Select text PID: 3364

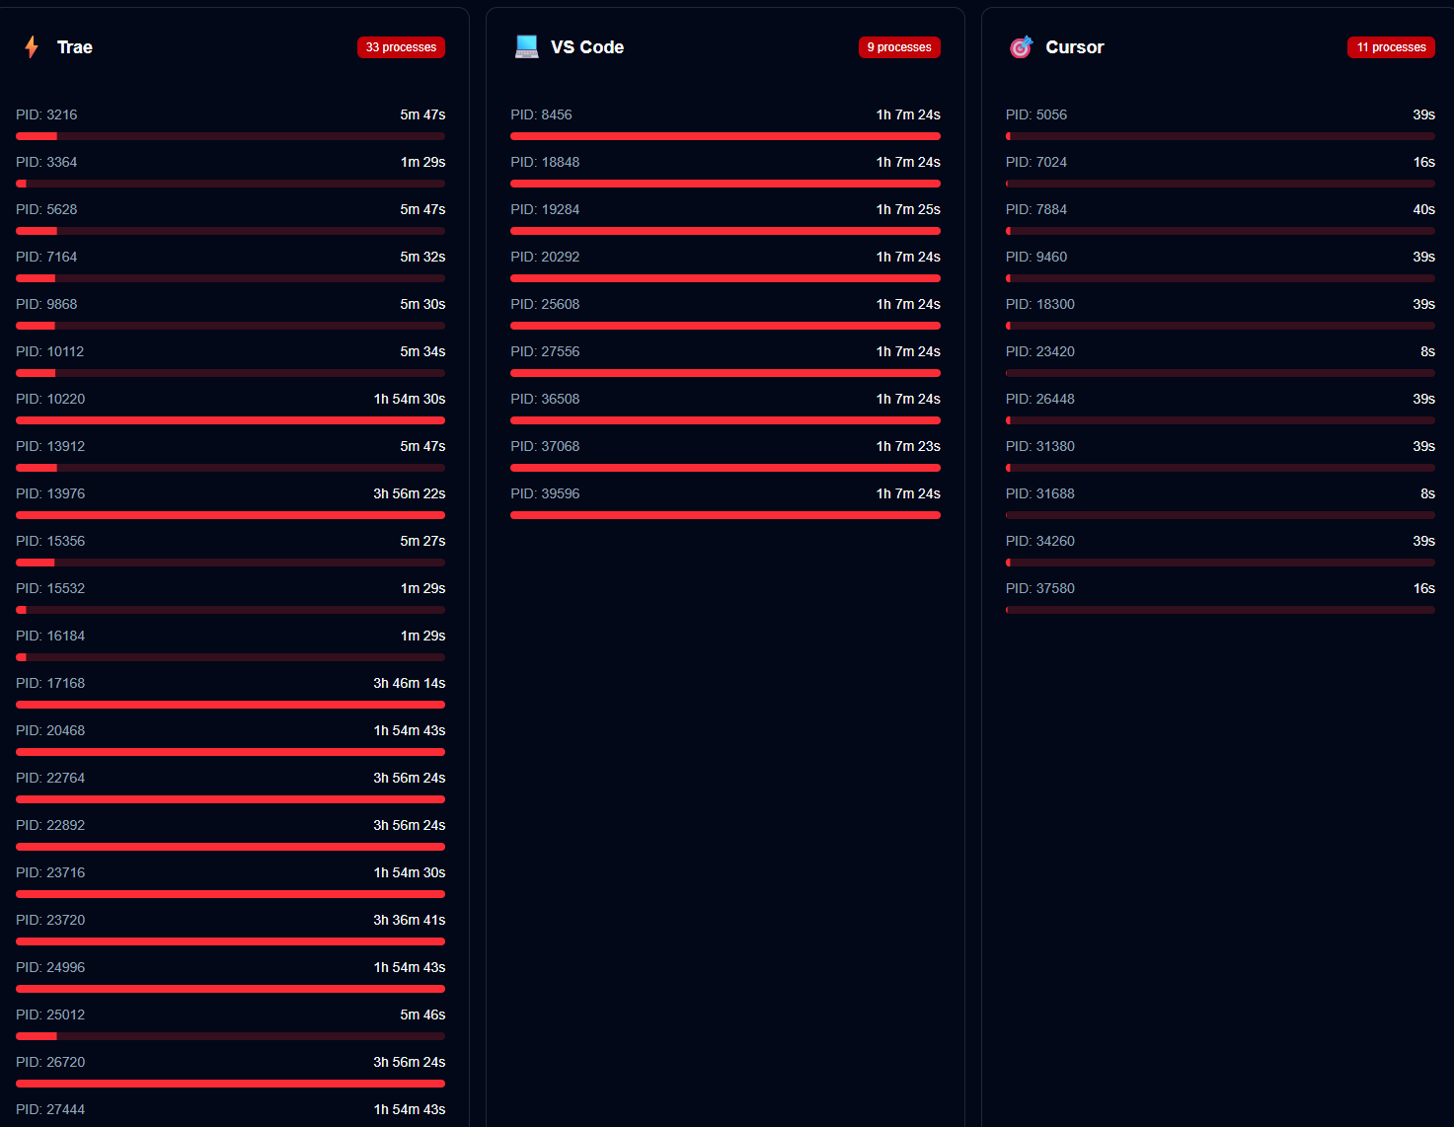tap(46, 162)
